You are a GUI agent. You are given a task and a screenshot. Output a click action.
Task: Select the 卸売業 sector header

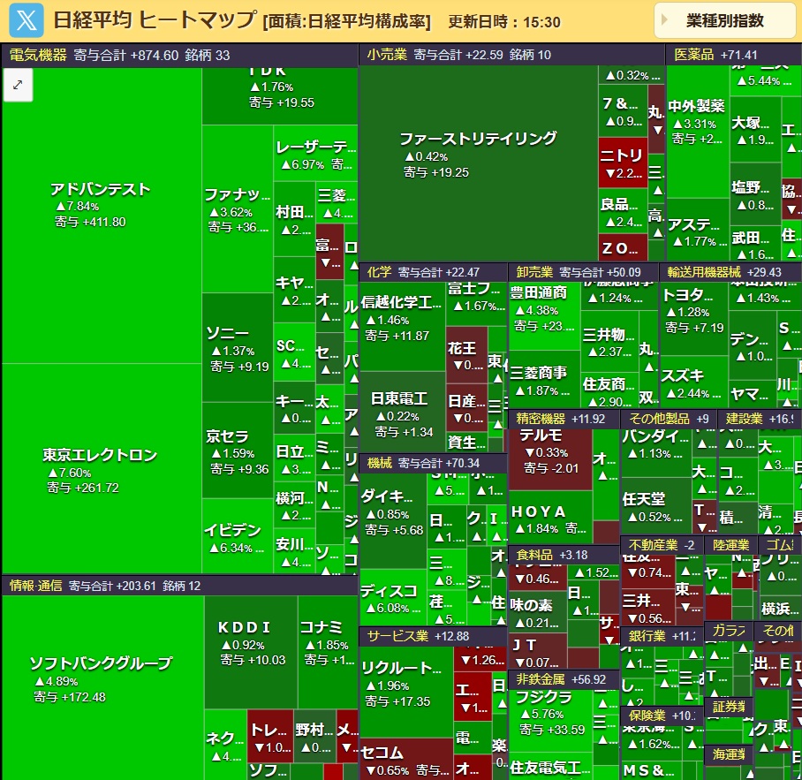point(583,272)
